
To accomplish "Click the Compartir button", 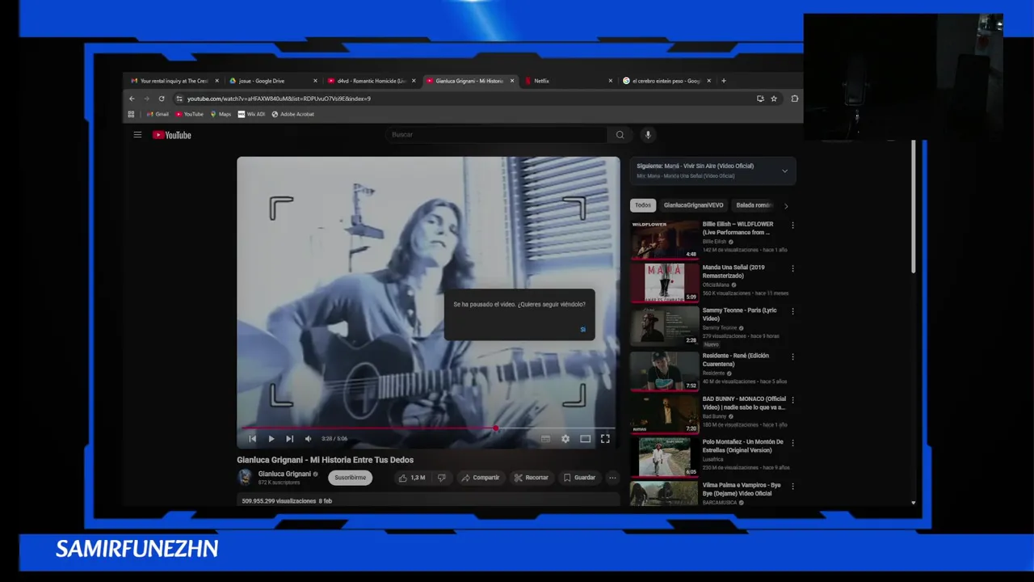I will 480,478.
